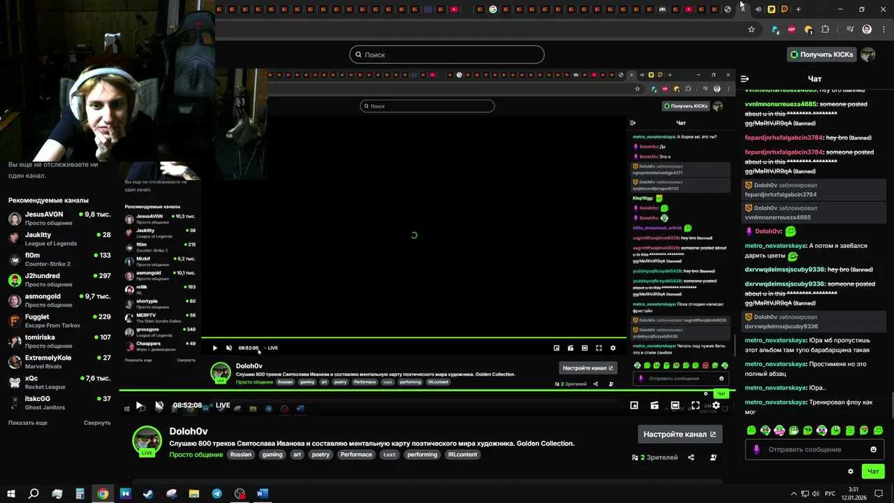The image size is (894, 503).
Task: Select the 'IRLcontent' tag
Action: point(462,455)
